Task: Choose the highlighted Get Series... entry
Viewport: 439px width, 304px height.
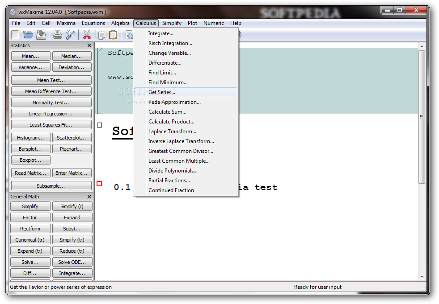Action: coord(186,92)
